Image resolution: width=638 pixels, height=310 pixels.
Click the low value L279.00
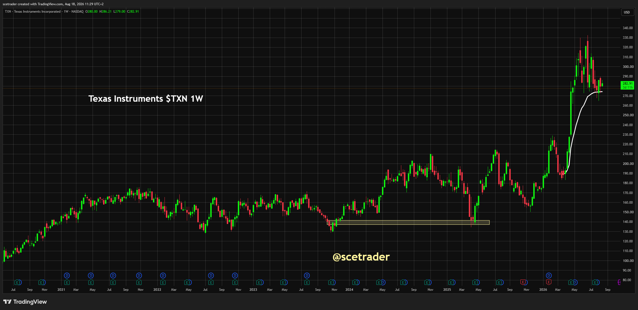pyautogui.click(x=119, y=12)
